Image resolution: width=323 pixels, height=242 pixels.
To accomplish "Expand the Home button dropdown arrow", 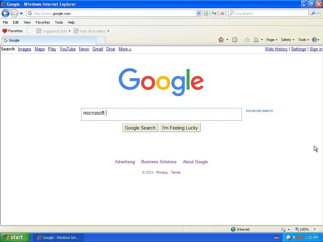I will (227, 40).
